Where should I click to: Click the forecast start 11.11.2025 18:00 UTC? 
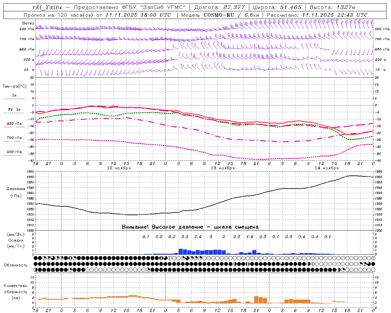138,15
